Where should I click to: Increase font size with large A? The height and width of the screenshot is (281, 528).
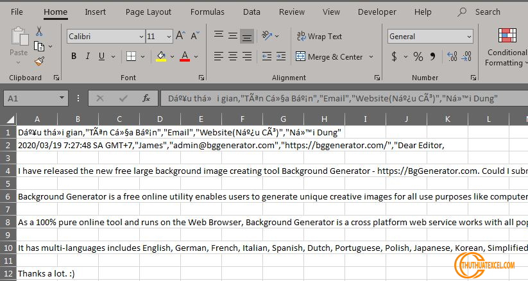click(x=180, y=35)
